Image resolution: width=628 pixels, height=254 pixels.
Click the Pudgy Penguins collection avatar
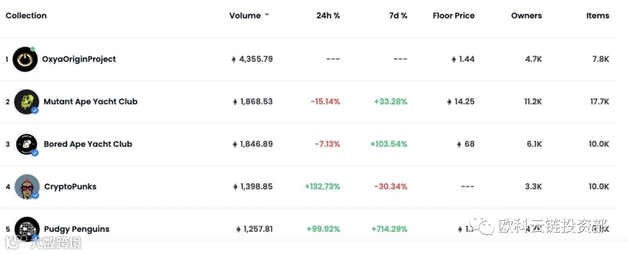(x=26, y=228)
